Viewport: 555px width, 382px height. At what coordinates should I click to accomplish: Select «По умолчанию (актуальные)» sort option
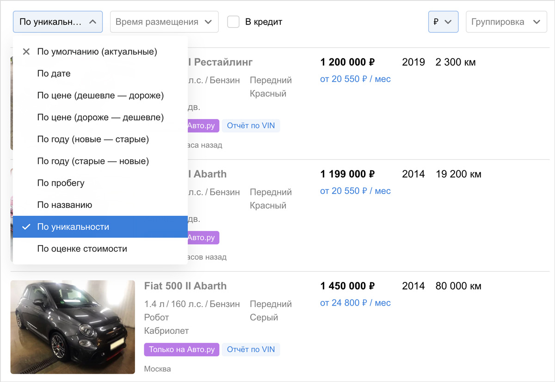[100, 52]
